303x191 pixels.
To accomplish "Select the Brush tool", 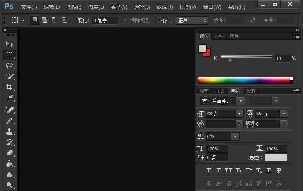I will tap(9, 121).
